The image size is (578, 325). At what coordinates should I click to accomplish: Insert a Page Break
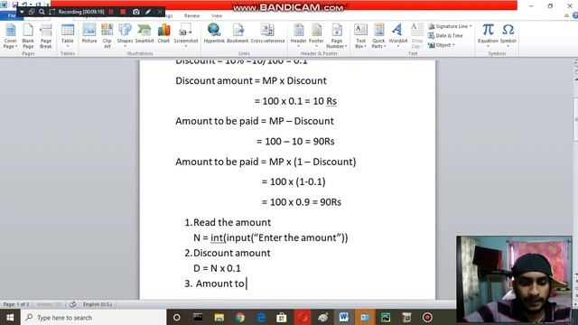[x=46, y=36]
